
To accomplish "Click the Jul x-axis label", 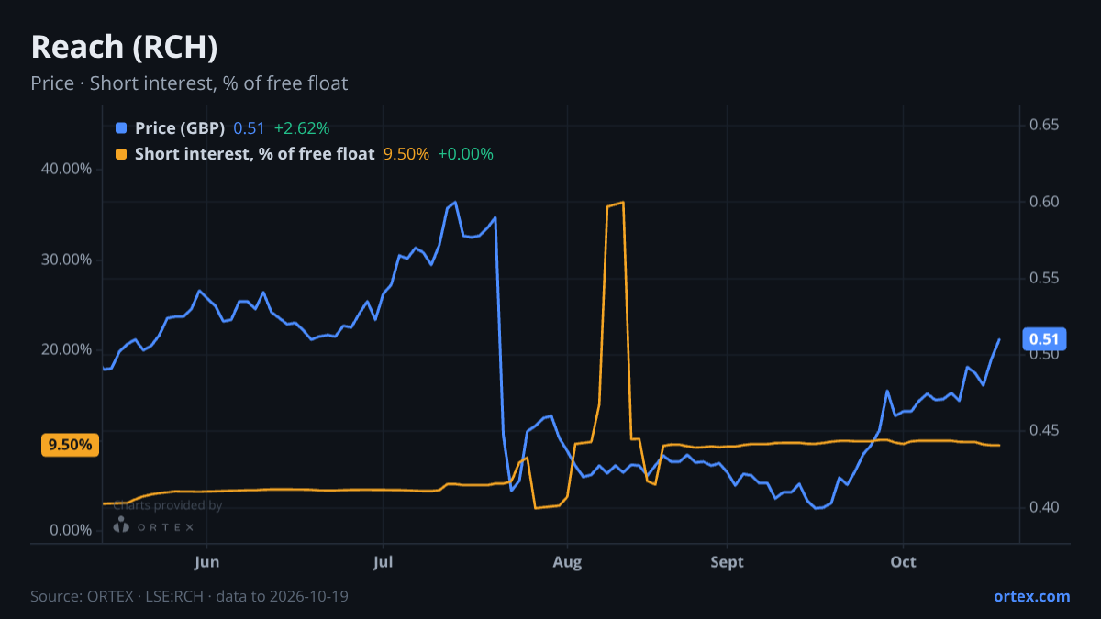I will [384, 561].
